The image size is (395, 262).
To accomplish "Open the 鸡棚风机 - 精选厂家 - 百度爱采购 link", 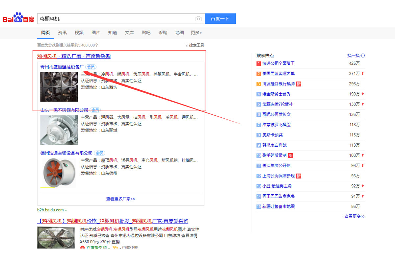I will point(74,56).
